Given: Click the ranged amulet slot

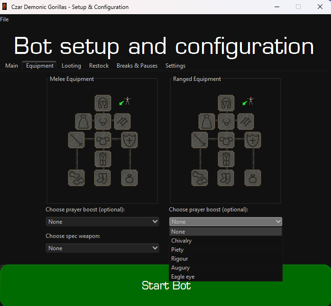Looking at the screenshot, I should pos(226,121).
